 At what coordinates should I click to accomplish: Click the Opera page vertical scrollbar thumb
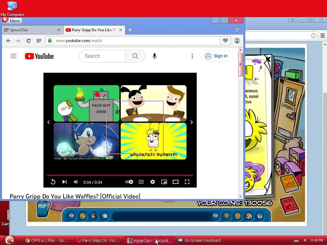(x=240, y=64)
